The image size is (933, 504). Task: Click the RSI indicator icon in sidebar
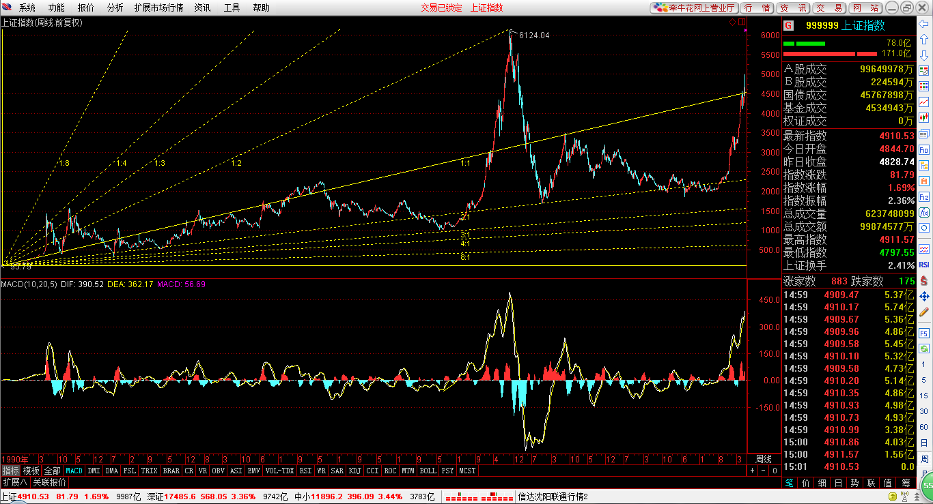point(924,264)
